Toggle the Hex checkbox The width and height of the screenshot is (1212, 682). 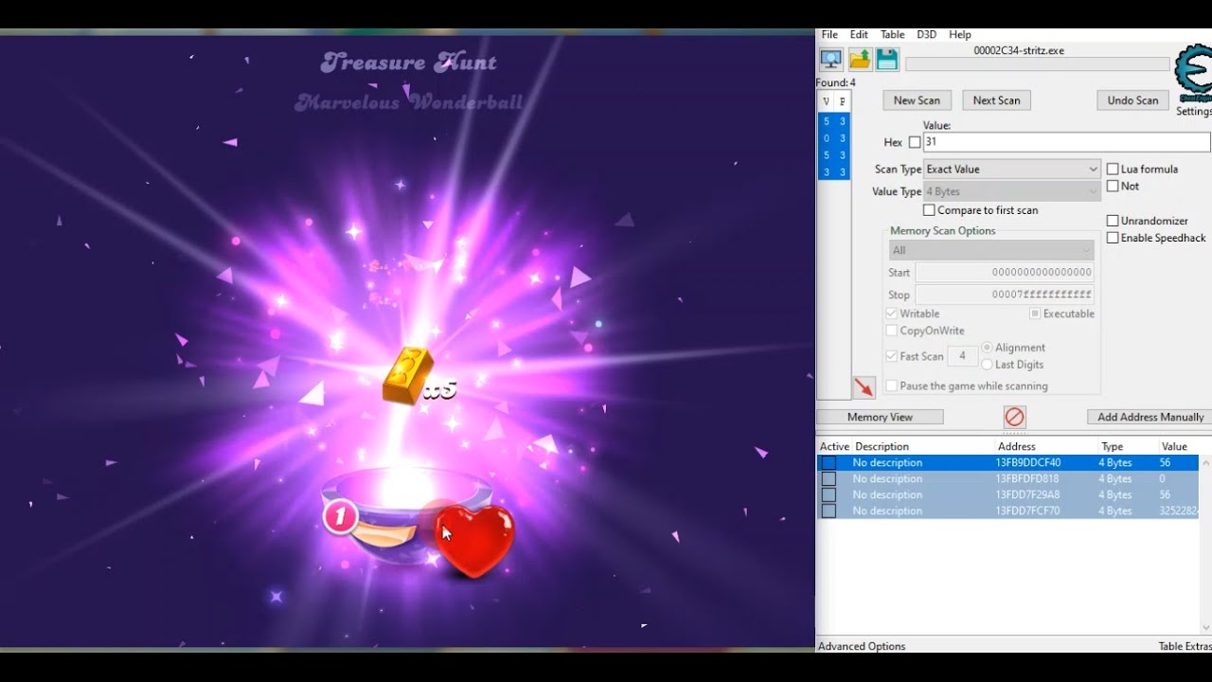(915, 142)
